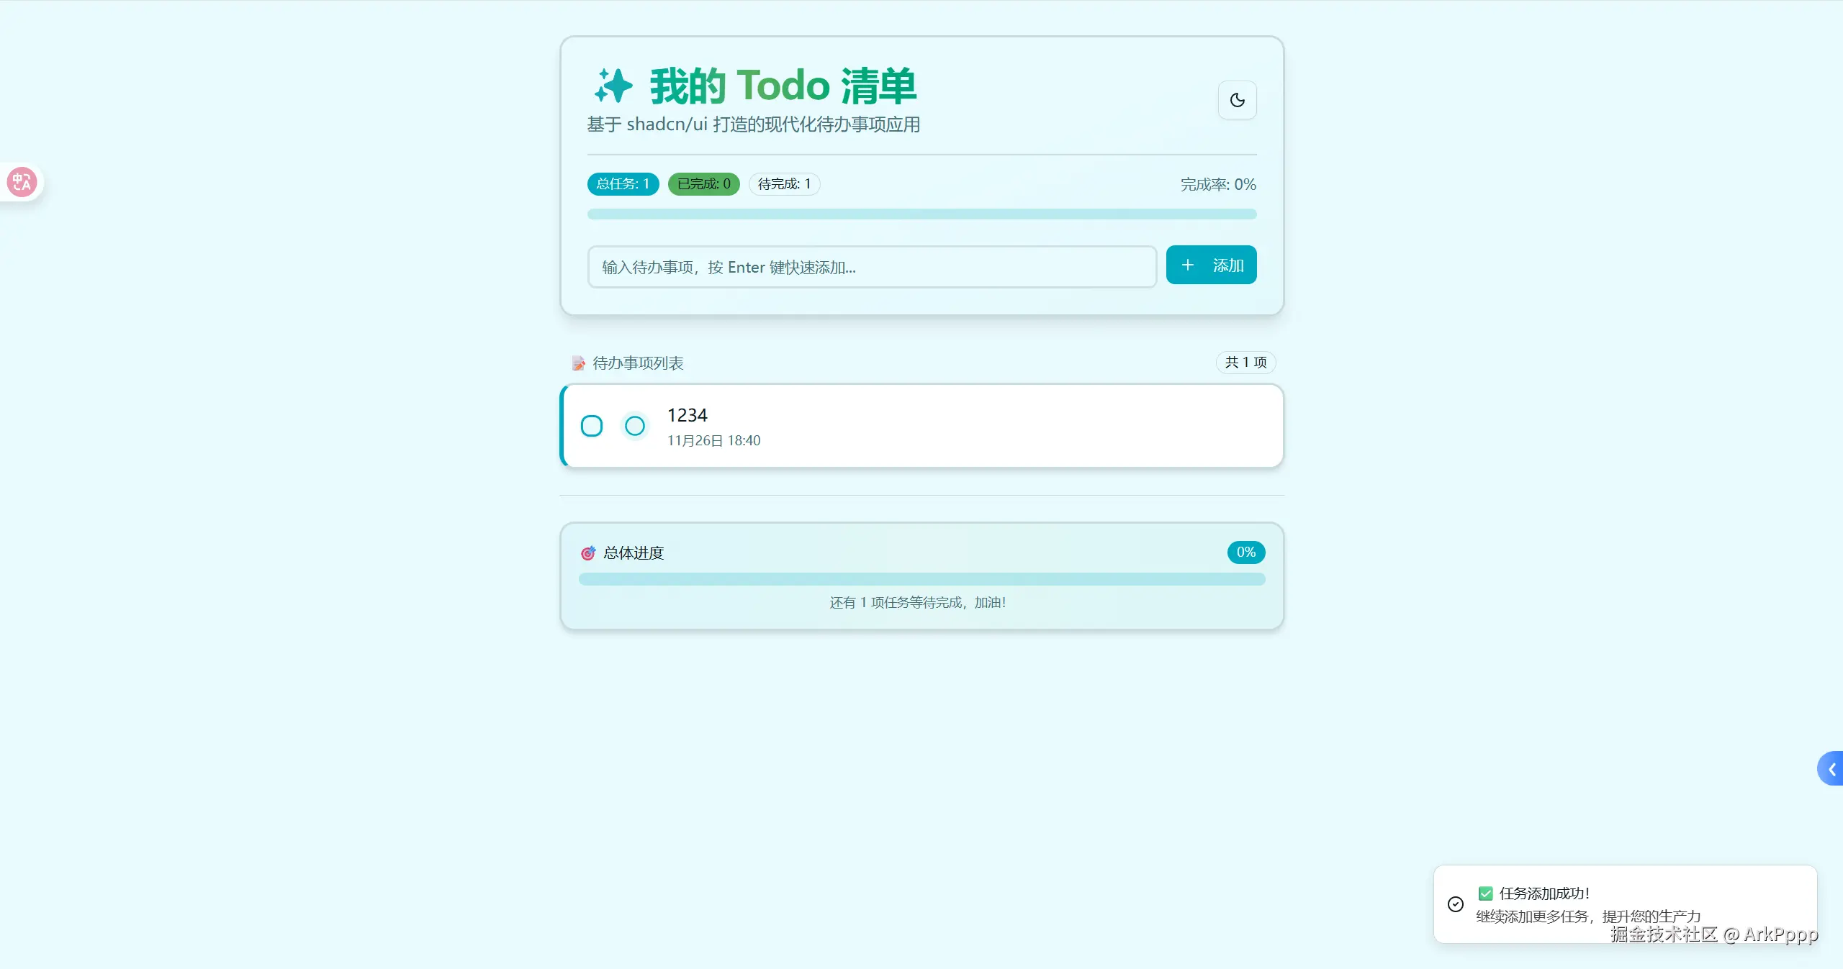Viewport: 1843px width, 969px height.
Task: Click the circle-check icon in the toast
Action: (x=1456, y=904)
